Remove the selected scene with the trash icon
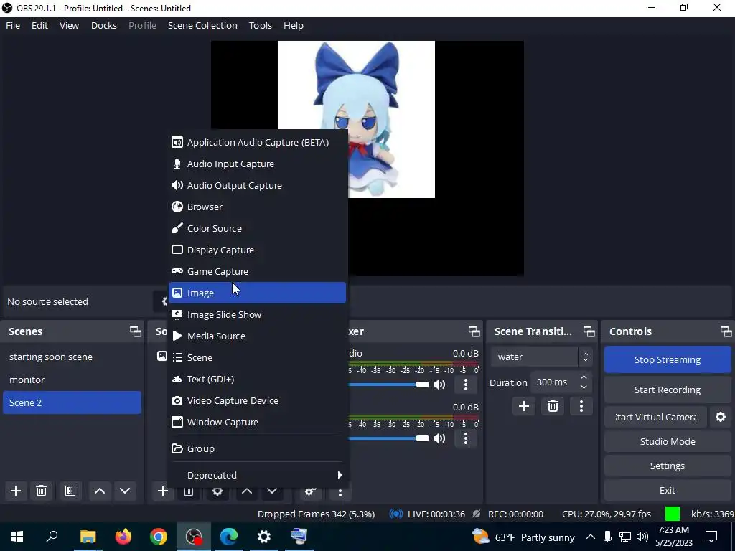Viewport: 735px width, 551px height. tap(41, 491)
